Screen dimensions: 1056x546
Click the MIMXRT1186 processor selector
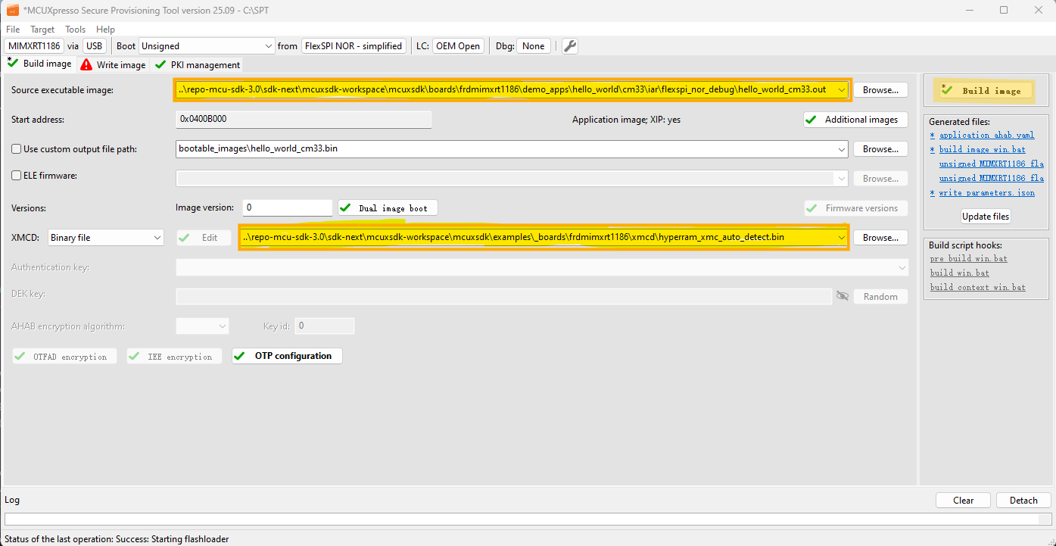[x=34, y=46]
